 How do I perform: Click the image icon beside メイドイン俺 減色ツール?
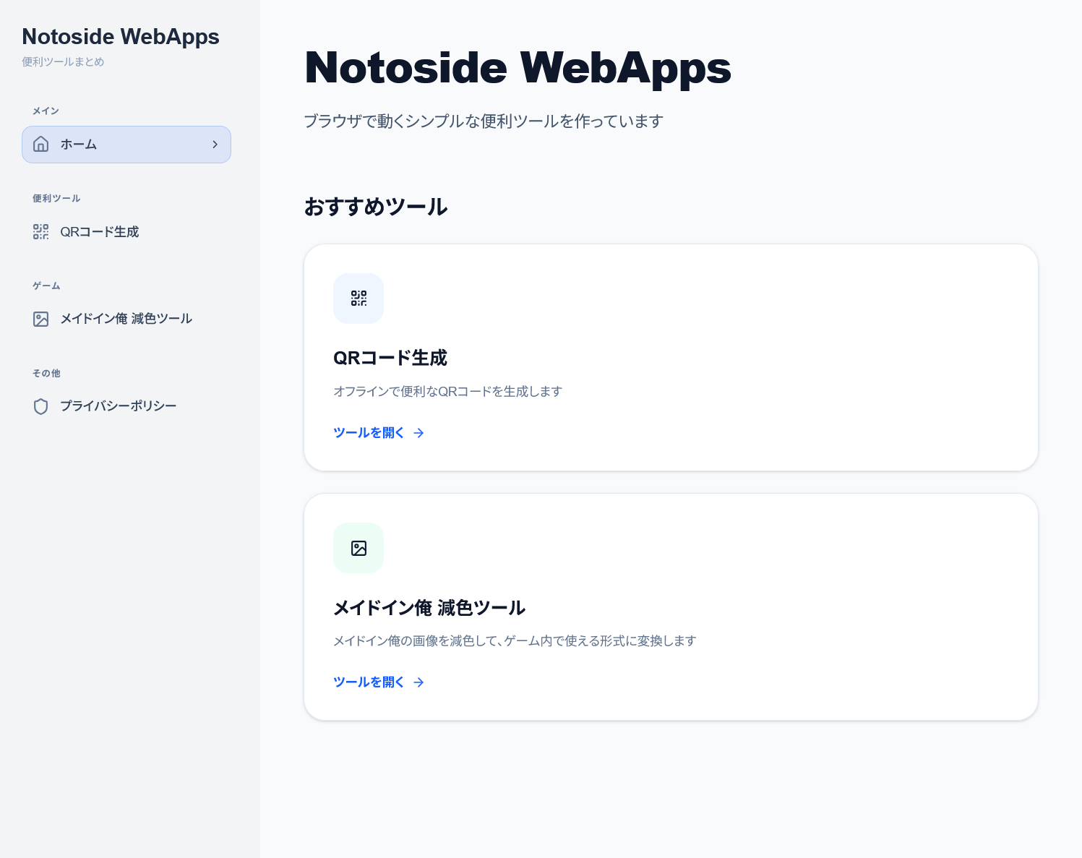pos(40,319)
